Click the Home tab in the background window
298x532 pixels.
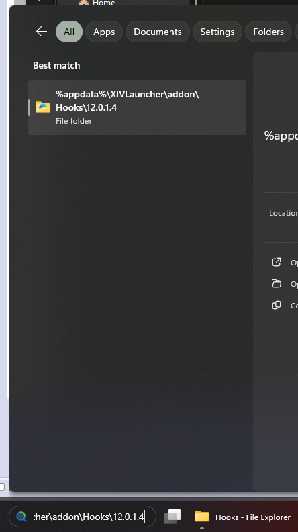pos(97,3)
